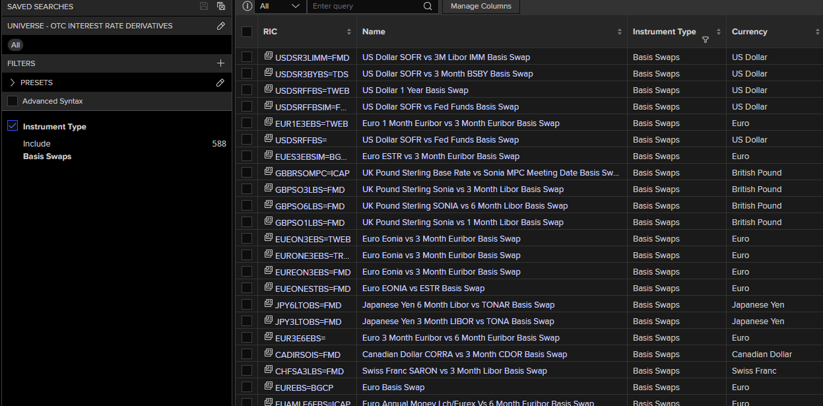Click the instrument icon for CHFSA3LBS=FMD
Image resolution: width=823 pixels, height=406 pixels.
(x=269, y=370)
